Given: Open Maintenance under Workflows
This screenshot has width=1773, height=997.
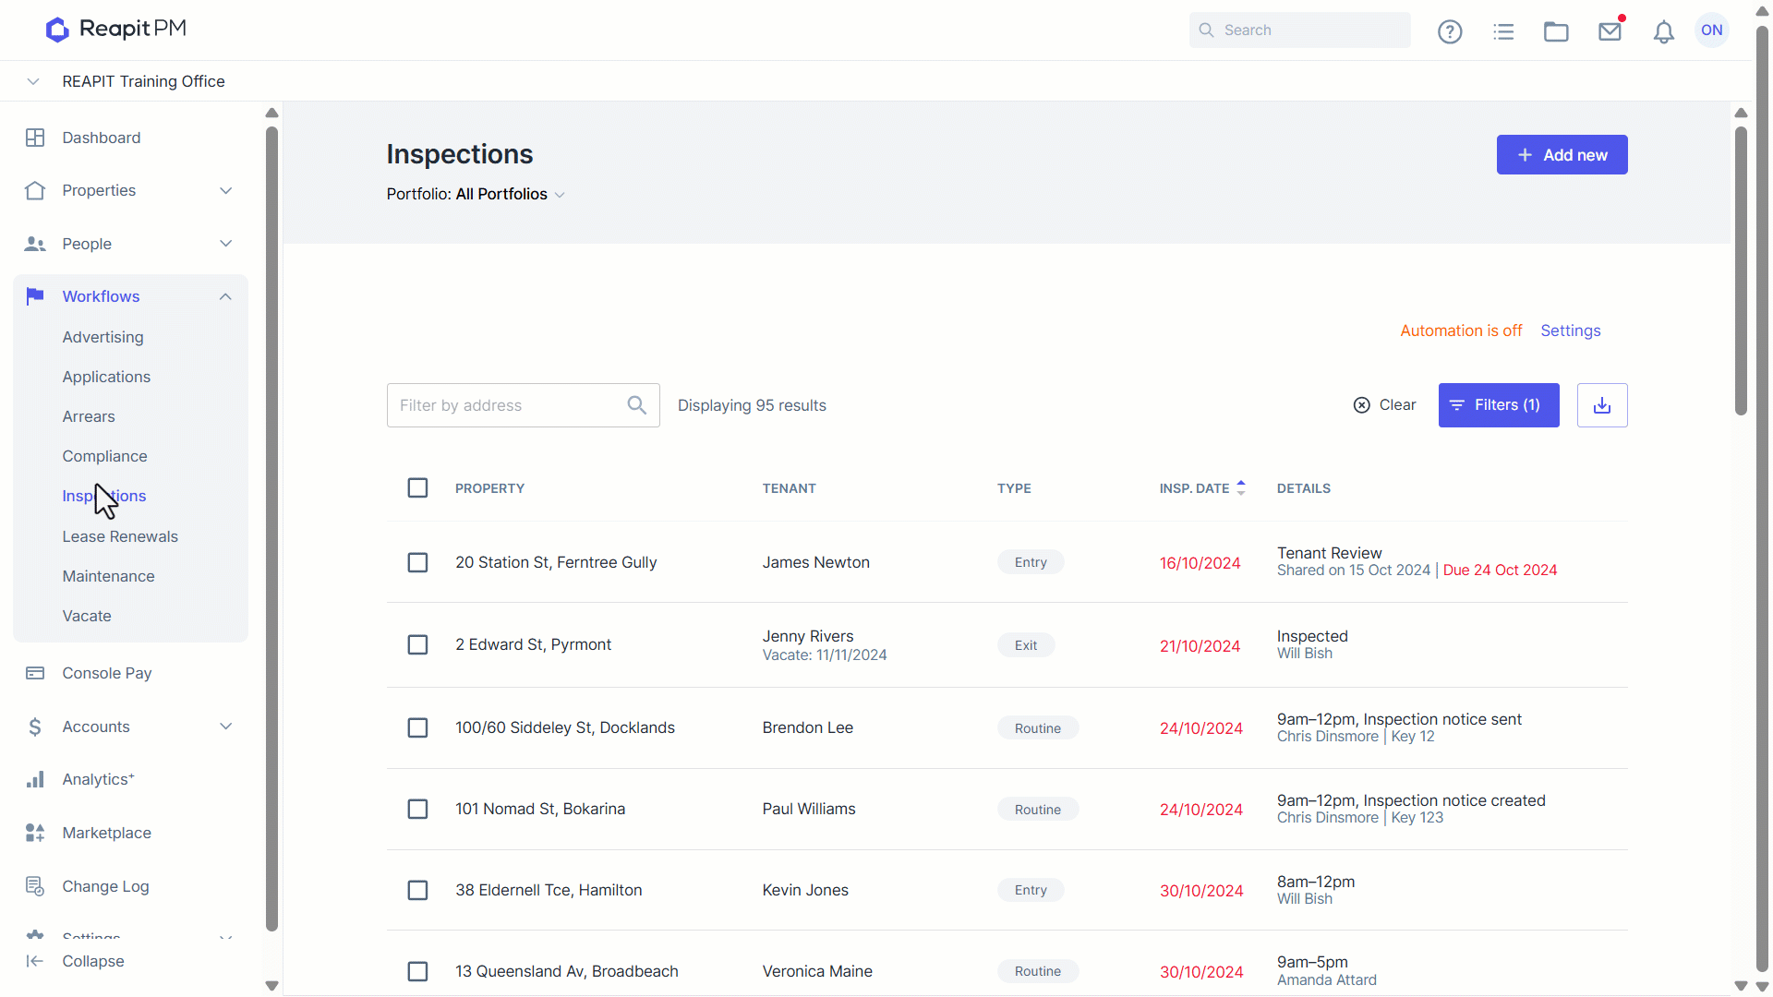Looking at the screenshot, I should click(x=108, y=576).
